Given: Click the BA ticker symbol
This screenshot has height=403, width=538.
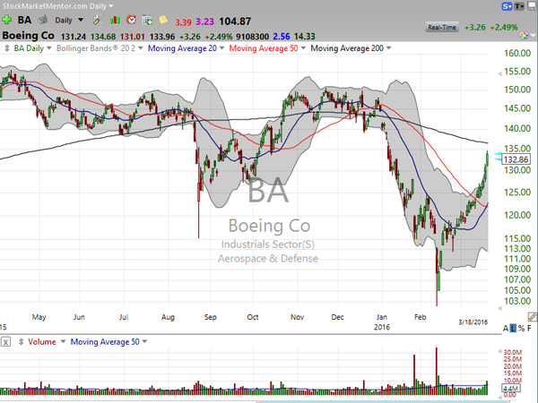Looking at the screenshot, I should tap(24, 20).
